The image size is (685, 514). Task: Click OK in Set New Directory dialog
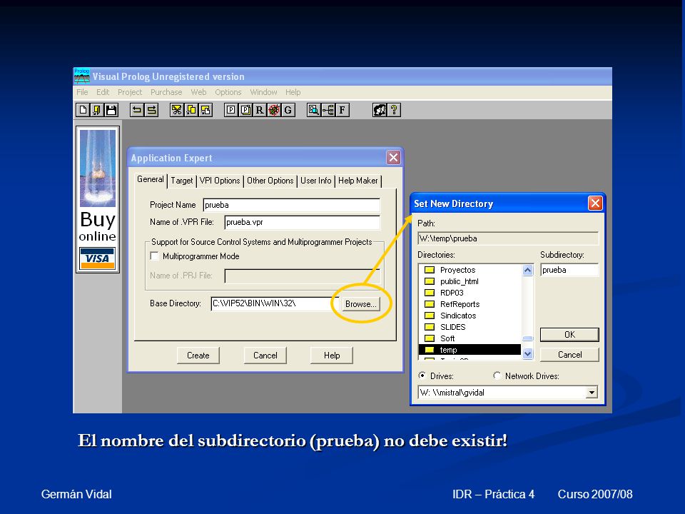pyautogui.click(x=569, y=334)
